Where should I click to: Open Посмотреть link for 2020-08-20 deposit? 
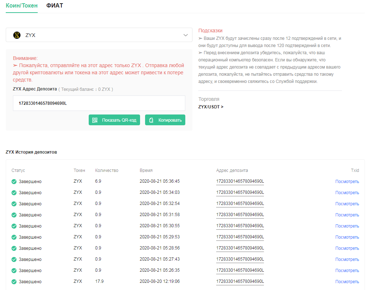click(x=347, y=282)
